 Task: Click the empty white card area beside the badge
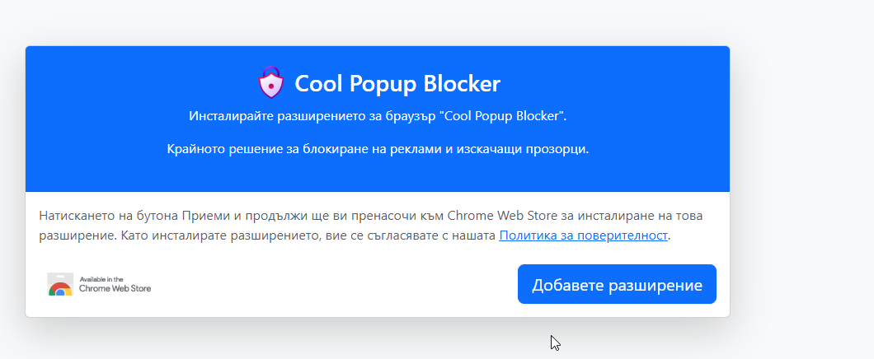tap(335, 285)
